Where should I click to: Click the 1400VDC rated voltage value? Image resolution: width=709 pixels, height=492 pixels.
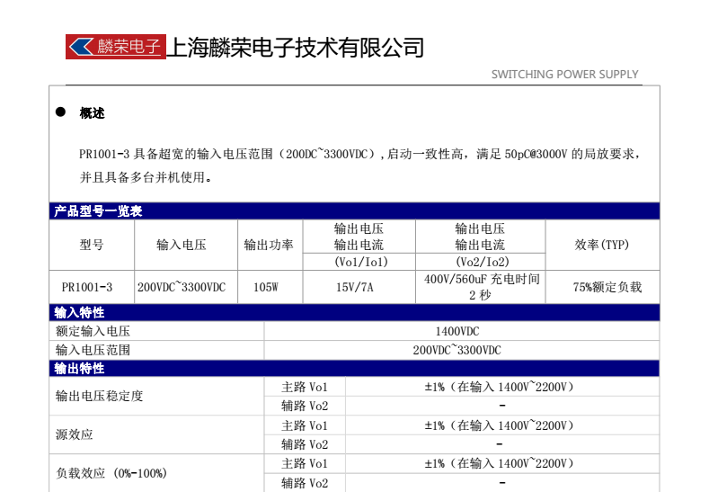point(457,331)
